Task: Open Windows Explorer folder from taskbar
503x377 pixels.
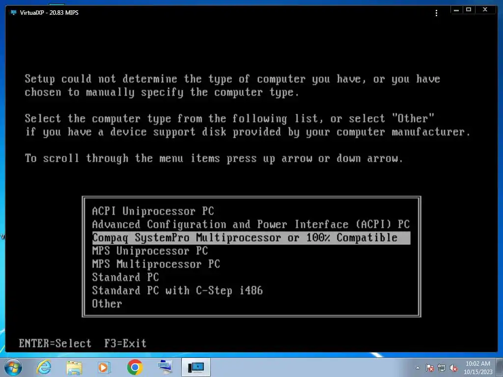Action: coord(74,367)
